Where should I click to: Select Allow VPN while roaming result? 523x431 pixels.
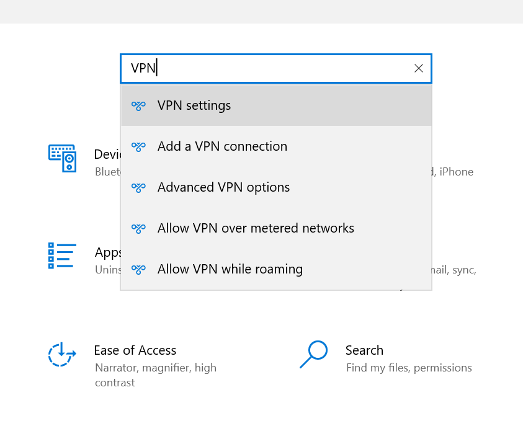click(230, 269)
